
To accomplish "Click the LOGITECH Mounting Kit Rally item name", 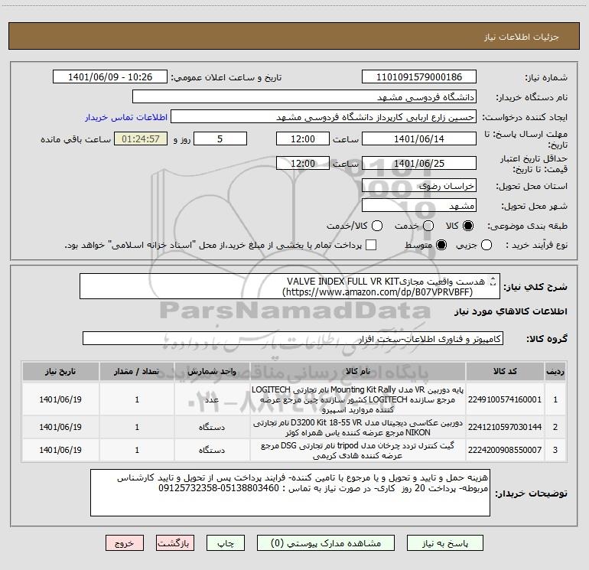I will point(358,399).
